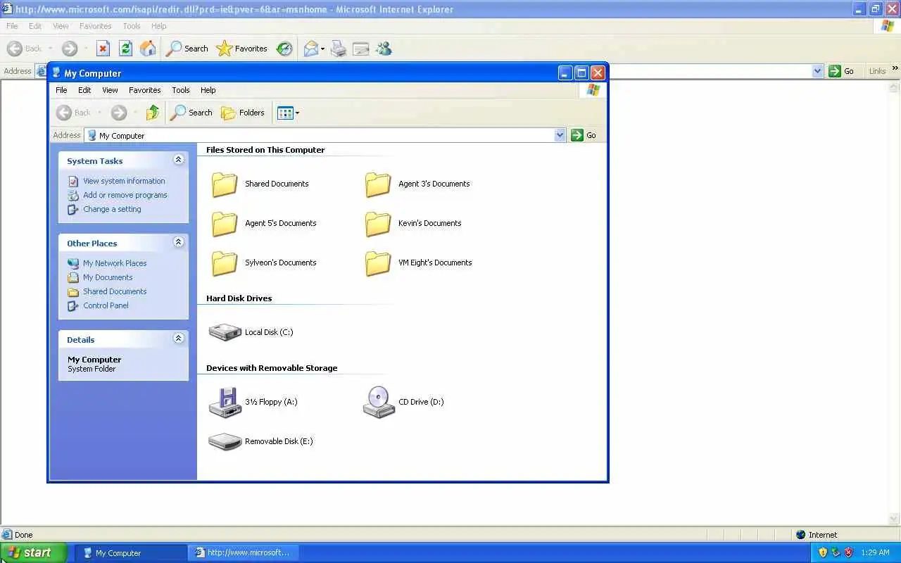Image resolution: width=901 pixels, height=563 pixels.
Task: Select the Local Disk (C:) drive icon
Action: coord(225,332)
